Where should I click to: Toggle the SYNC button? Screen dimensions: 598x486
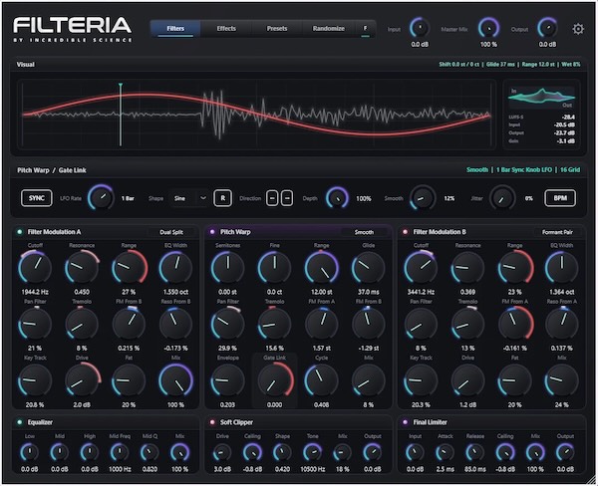[36, 198]
